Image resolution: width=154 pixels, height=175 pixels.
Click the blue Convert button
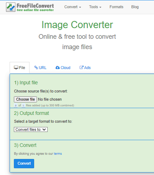[24, 163]
